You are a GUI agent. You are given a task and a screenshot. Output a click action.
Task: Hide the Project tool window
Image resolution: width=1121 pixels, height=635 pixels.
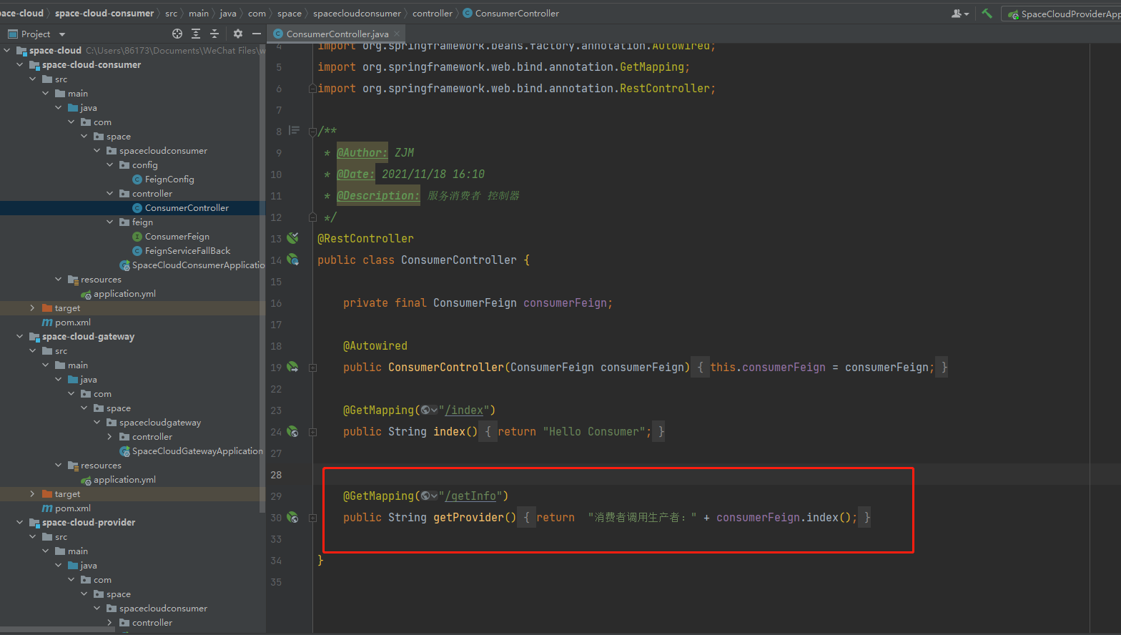256,34
